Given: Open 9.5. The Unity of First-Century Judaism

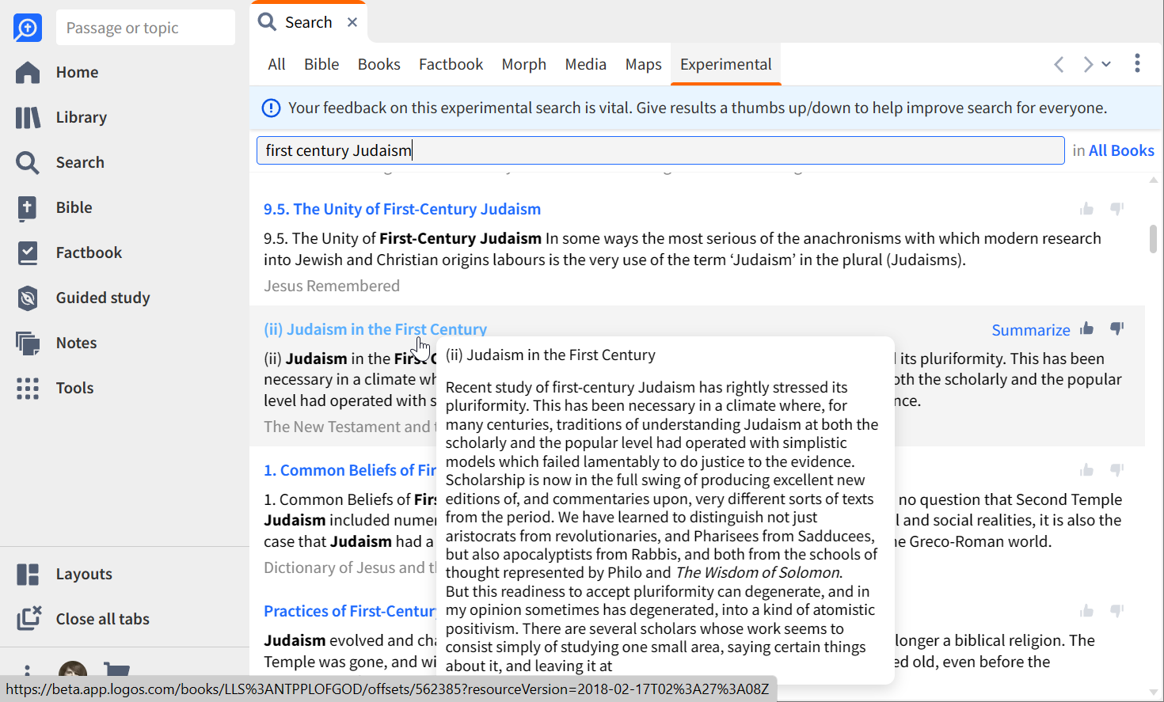Looking at the screenshot, I should pyautogui.click(x=402, y=209).
